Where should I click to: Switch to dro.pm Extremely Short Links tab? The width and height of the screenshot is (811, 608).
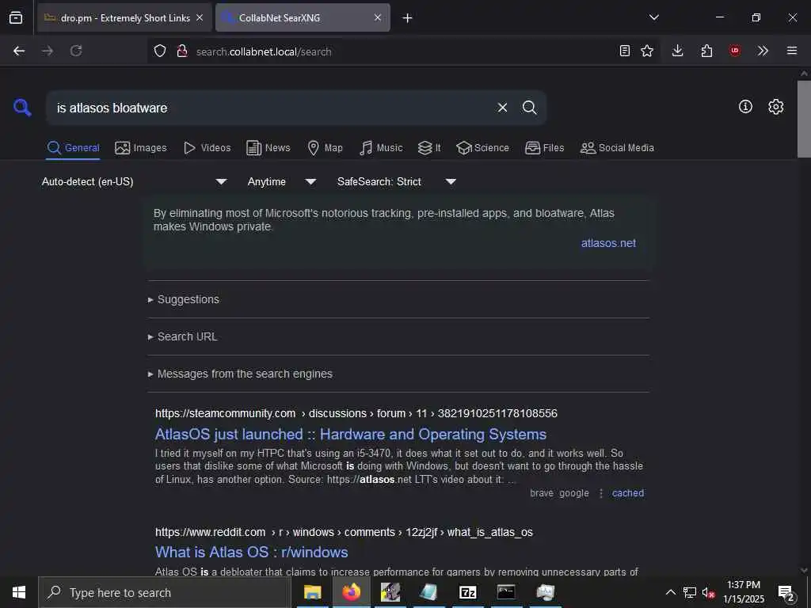click(124, 17)
